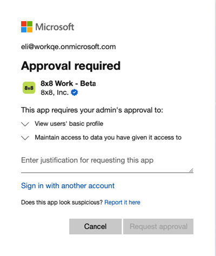Viewport: 216px width, 256px height.
Task: Expand the View users' basic profile chevron
Action: coord(25,124)
